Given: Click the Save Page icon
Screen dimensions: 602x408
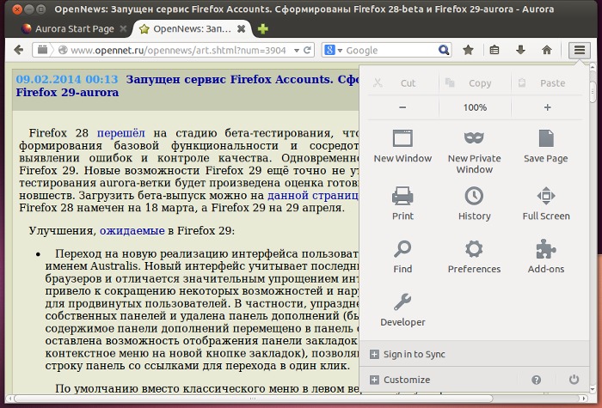Looking at the screenshot, I should point(545,145).
